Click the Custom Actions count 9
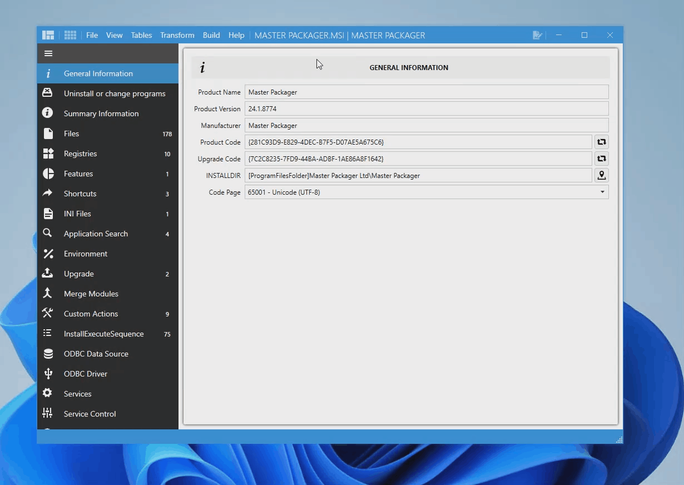The width and height of the screenshot is (684, 485). tap(167, 314)
